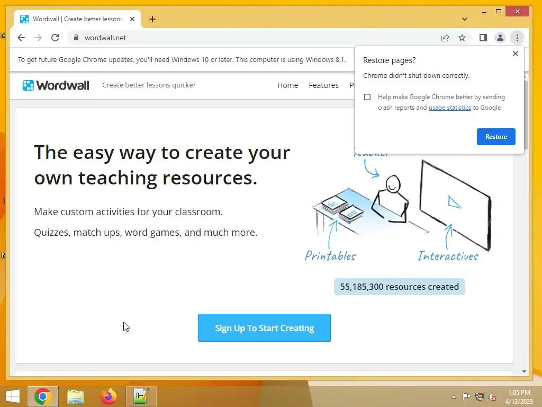Bookmark this page with the star icon
The width and height of the screenshot is (542, 407).
462,38
